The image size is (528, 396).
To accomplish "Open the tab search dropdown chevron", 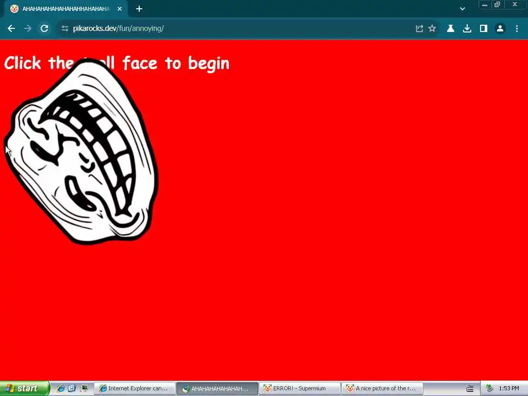I will click(463, 9).
